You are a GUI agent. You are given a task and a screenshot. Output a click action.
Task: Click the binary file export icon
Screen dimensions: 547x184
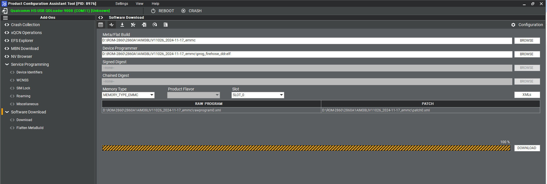click(x=144, y=25)
